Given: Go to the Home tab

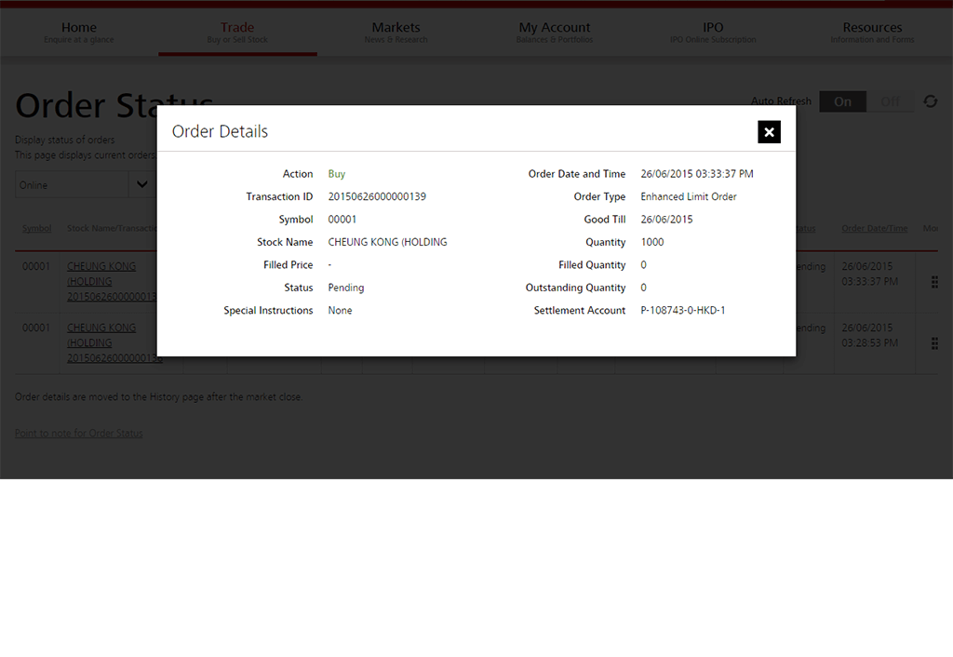Looking at the screenshot, I should point(79,32).
